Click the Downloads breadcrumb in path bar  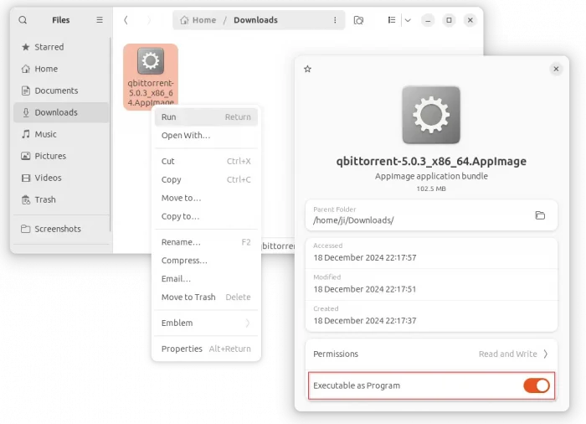[x=255, y=20]
